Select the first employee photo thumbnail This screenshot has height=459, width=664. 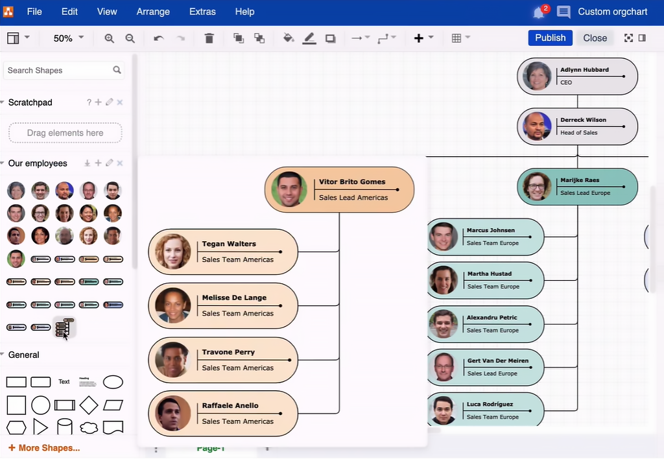click(16, 191)
